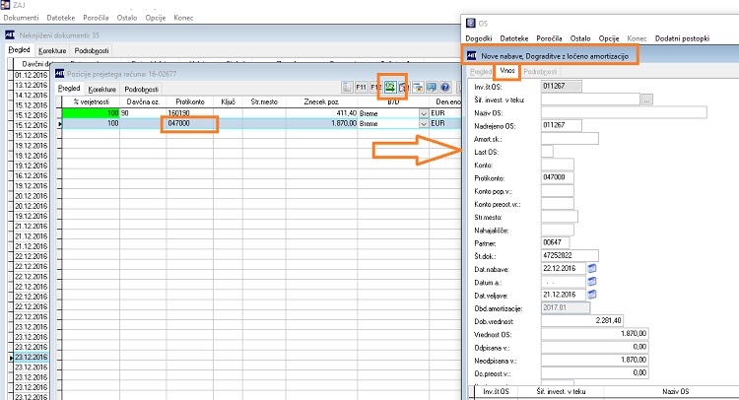Toggle the Last OS checkbox
The width and height of the screenshot is (739, 400).
coord(547,152)
